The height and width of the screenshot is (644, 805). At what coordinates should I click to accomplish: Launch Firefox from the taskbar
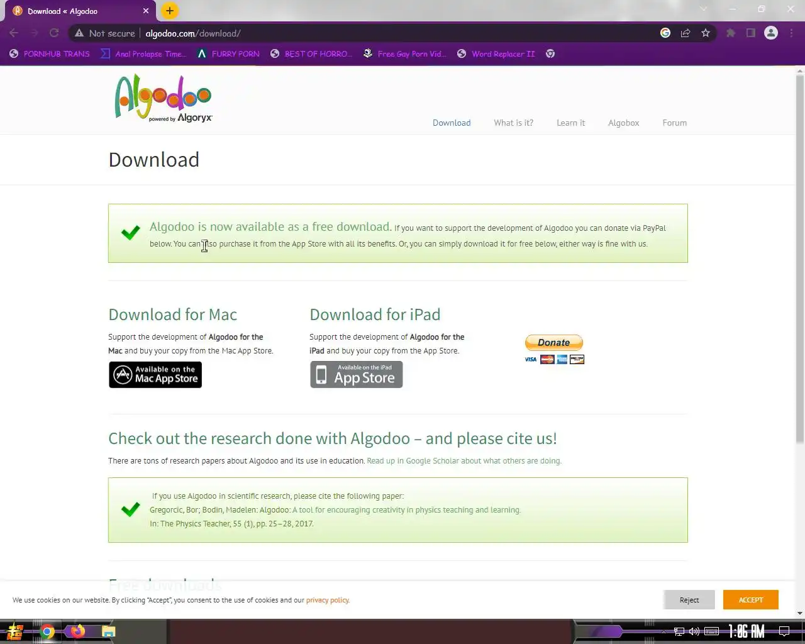pos(78,631)
